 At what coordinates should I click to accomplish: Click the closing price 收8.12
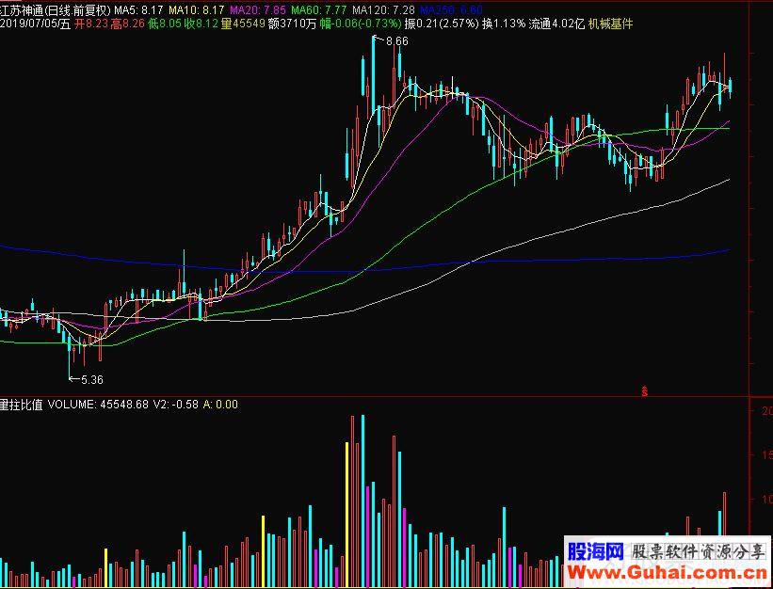(201, 24)
